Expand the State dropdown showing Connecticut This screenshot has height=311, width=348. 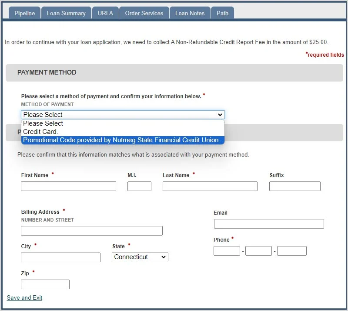[x=140, y=257]
